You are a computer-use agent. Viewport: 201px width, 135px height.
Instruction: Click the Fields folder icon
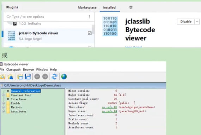click(x=8, y=103)
